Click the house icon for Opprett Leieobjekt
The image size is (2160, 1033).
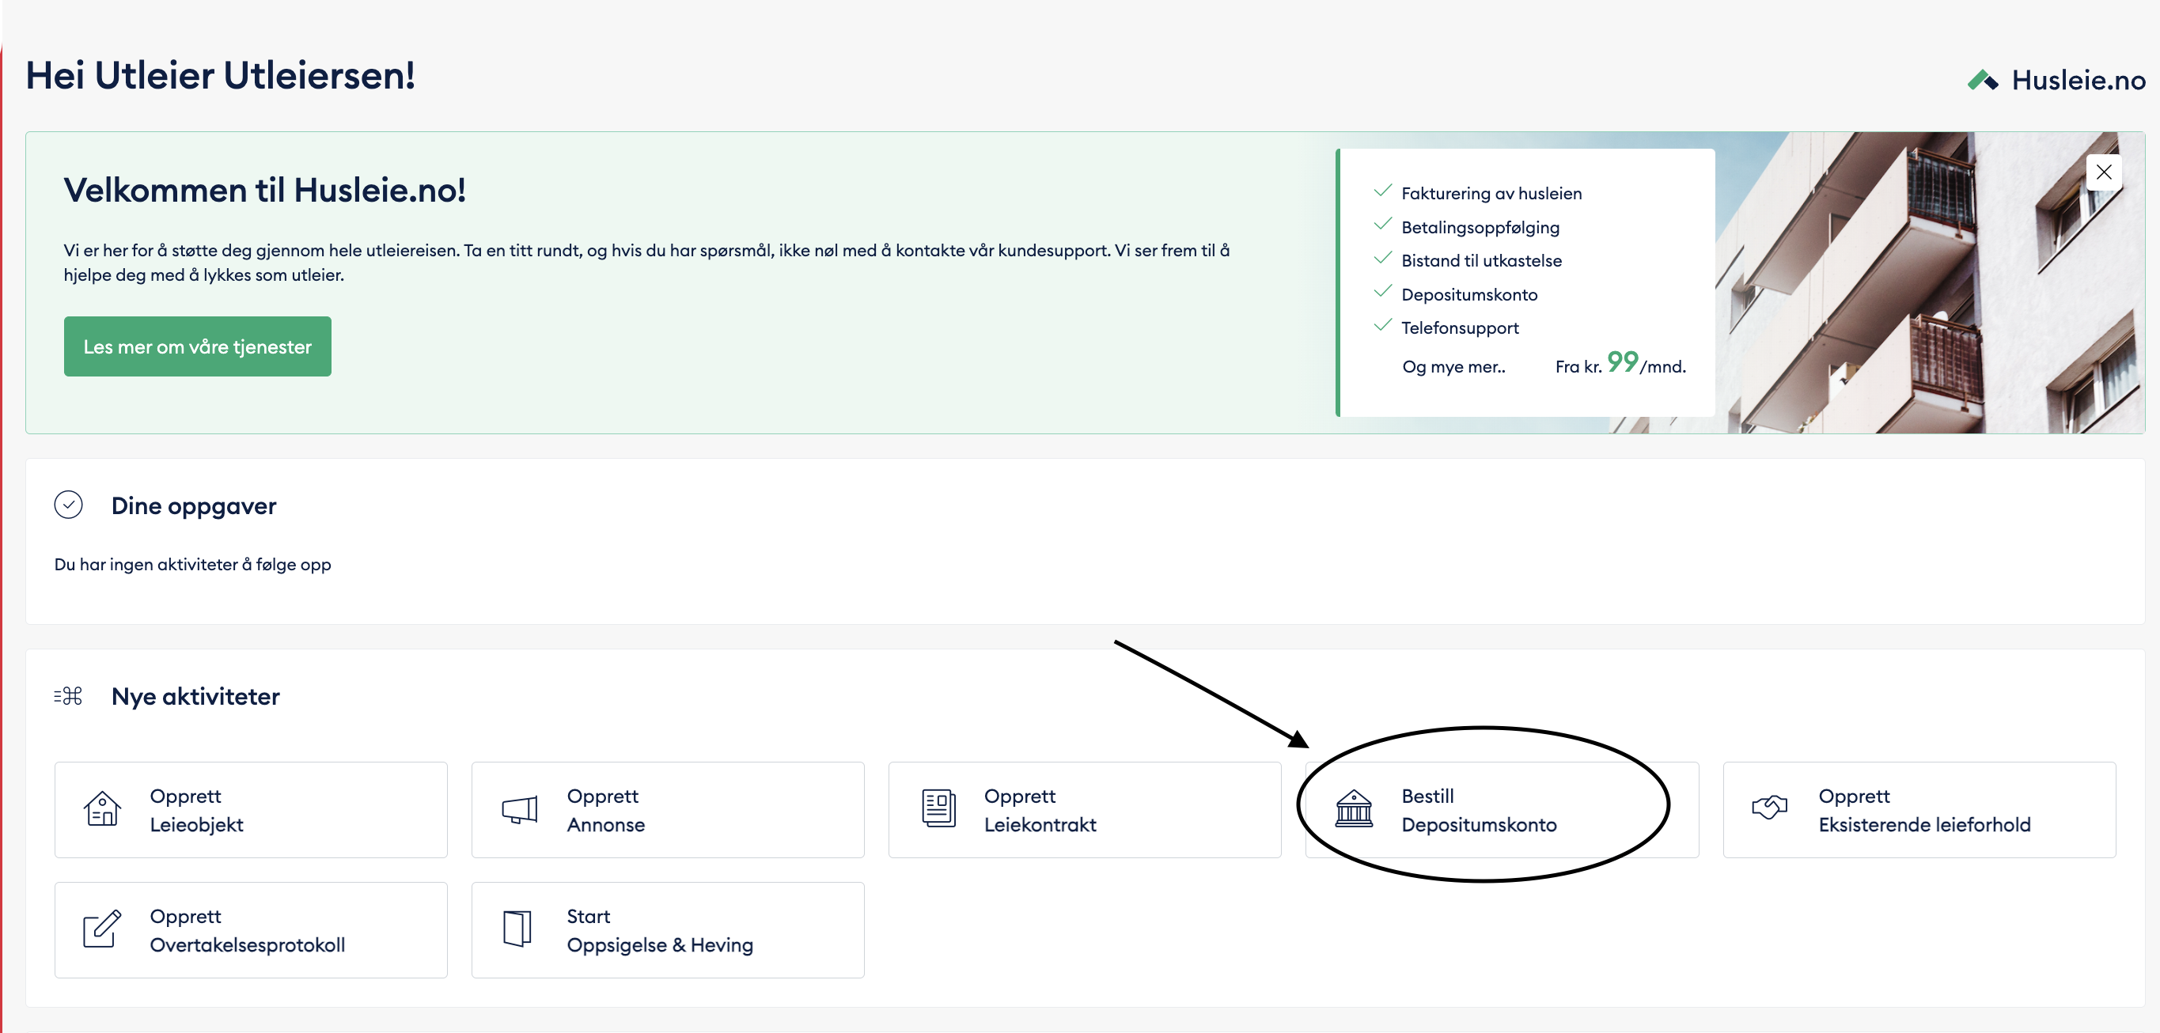coord(101,809)
